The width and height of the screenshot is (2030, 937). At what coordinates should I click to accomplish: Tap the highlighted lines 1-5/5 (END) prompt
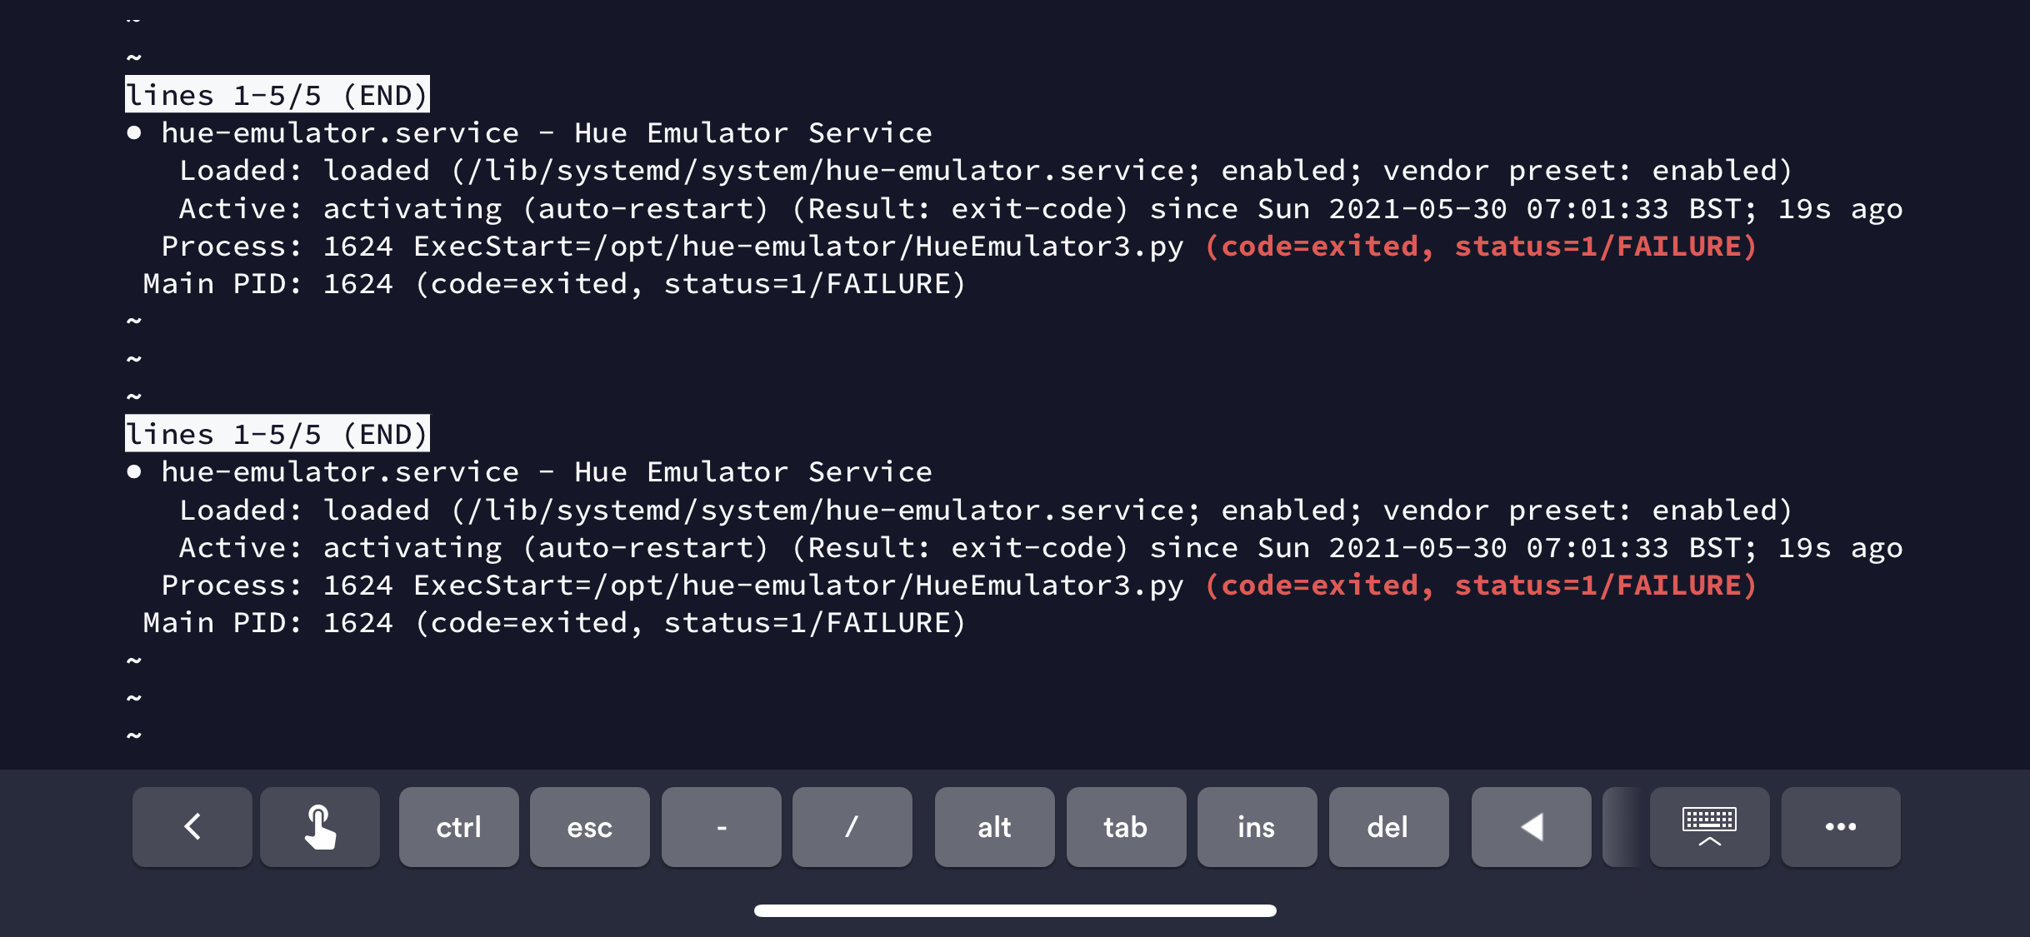tap(277, 94)
